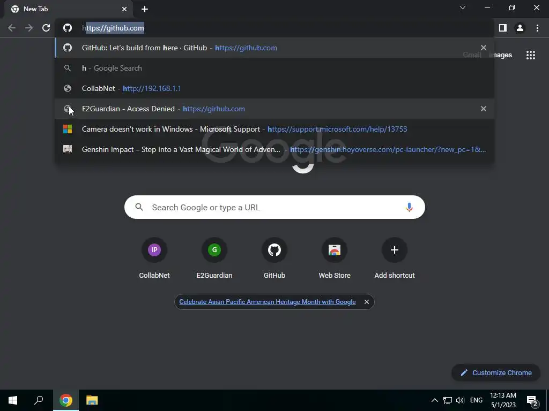The image size is (549, 411).
Task: Open the notification center icon
Action: pos(532,400)
